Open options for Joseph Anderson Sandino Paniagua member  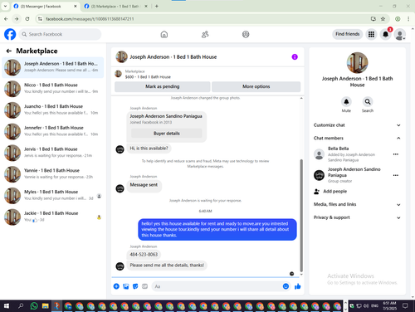(396, 175)
